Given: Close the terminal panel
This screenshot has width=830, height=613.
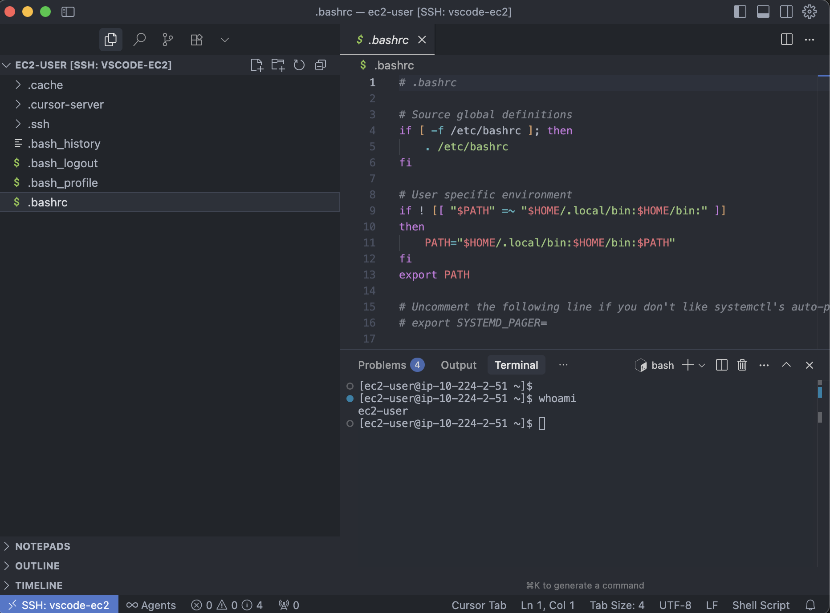Looking at the screenshot, I should [x=810, y=365].
